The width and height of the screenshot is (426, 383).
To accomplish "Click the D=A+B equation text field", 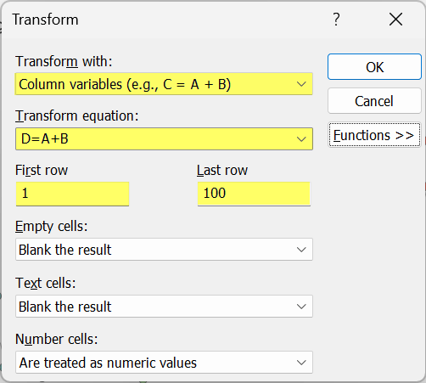I will 154,139.
